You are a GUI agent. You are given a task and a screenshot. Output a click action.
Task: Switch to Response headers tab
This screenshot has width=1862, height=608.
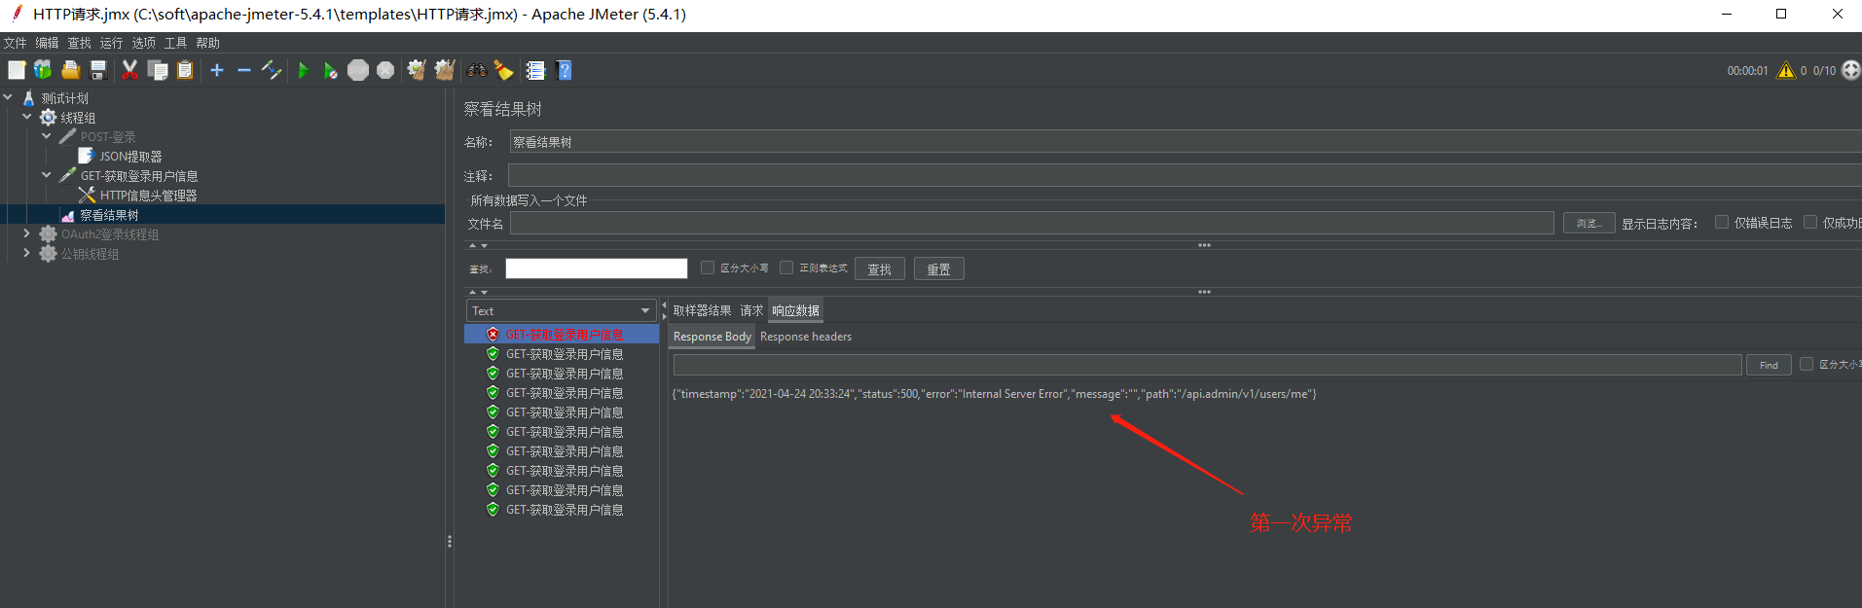pos(805,337)
